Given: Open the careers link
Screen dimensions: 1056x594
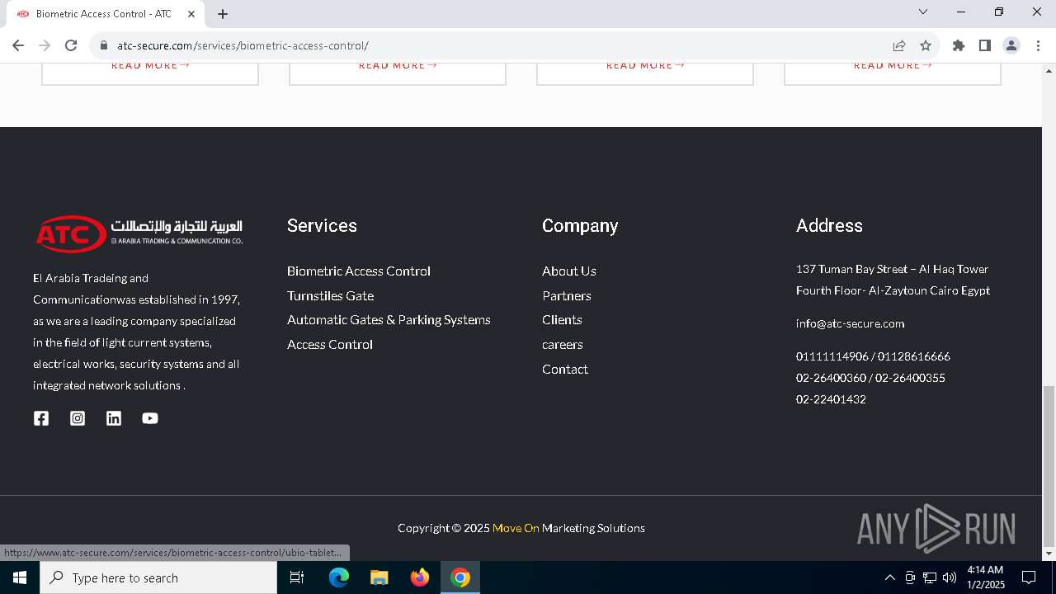Looking at the screenshot, I should click(563, 344).
